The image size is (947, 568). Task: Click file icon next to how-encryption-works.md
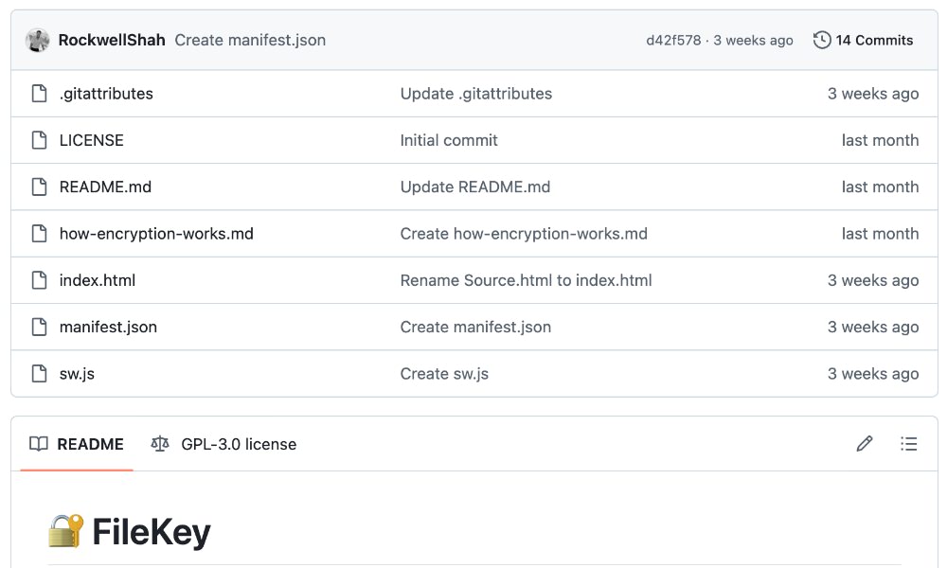click(x=39, y=234)
